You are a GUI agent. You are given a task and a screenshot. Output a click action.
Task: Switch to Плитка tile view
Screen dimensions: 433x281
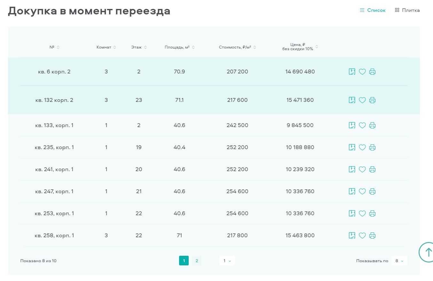[x=407, y=10]
